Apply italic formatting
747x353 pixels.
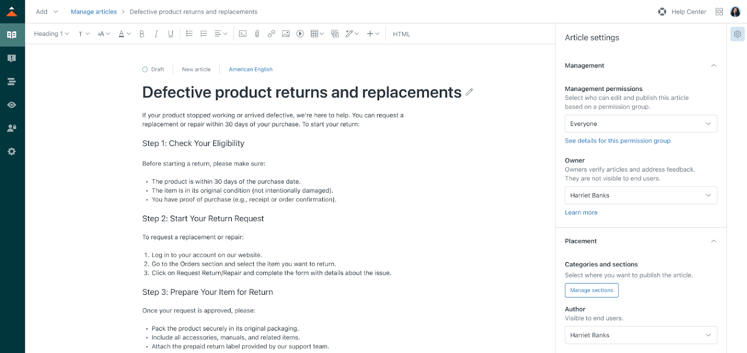[x=156, y=34]
